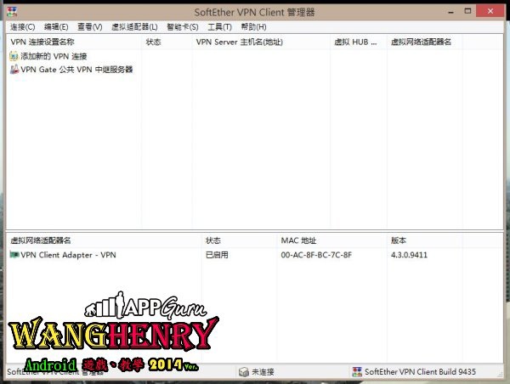Viewport: 510px width, 384px height.
Task: Open the 编辑(E) menu
Action: pyautogui.click(x=56, y=27)
